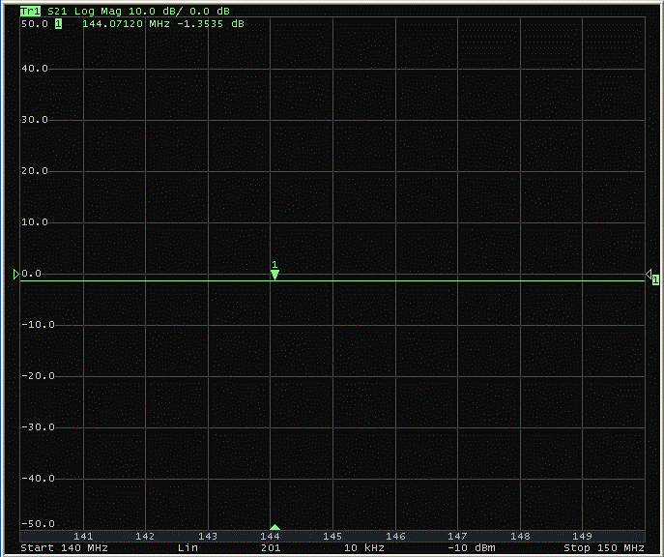This screenshot has width=664, height=557.
Task: Click 201 sweep points value
Action: coord(271,547)
